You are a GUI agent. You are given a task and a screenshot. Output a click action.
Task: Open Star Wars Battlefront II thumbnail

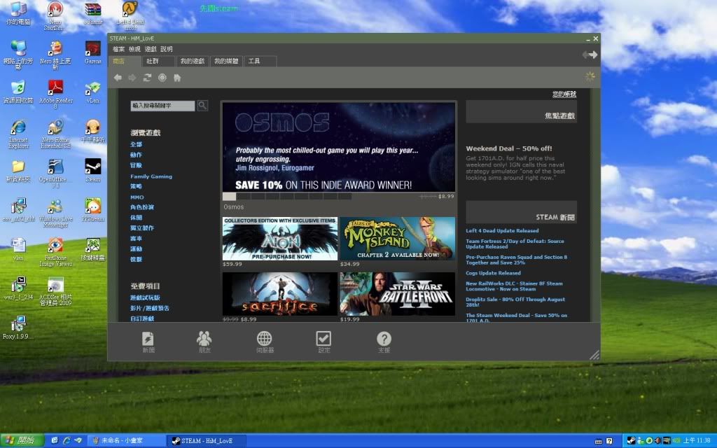(398, 293)
